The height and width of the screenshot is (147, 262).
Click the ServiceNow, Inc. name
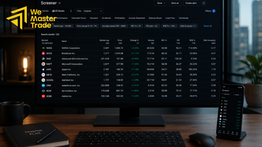69,91
